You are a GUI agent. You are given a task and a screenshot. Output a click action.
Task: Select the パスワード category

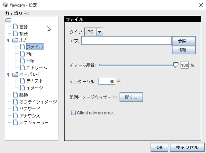pyautogui.click(x=30, y=109)
